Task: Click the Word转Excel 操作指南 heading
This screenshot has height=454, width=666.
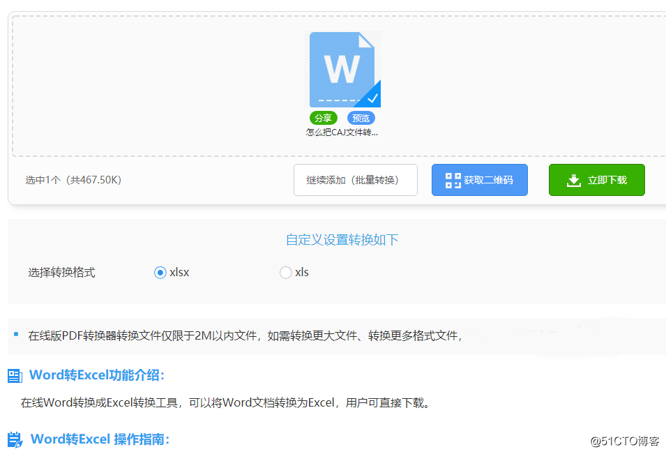Action: coord(100,439)
